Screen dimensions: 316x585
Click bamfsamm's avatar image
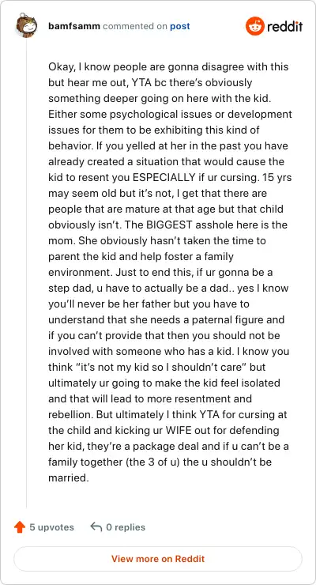click(26, 26)
